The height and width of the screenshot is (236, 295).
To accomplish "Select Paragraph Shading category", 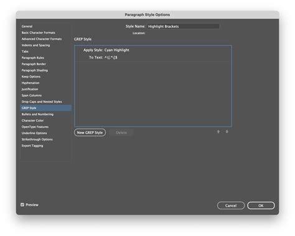I will [x=35, y=70].
